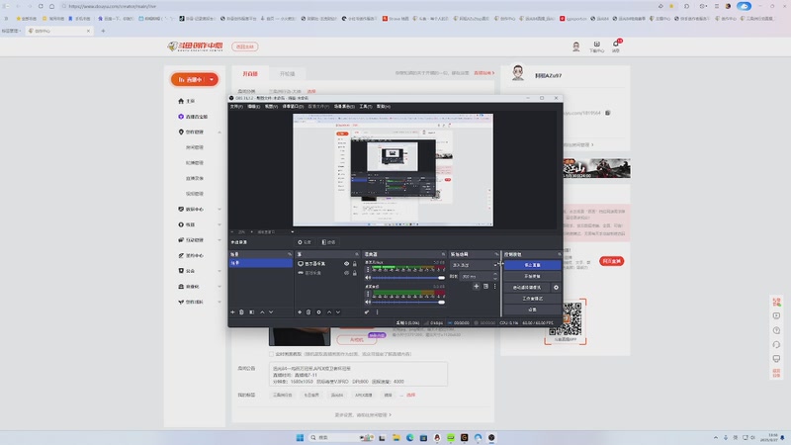
Task: Tick the real-time cover screenshot checkbox
Action: (271, 354)
